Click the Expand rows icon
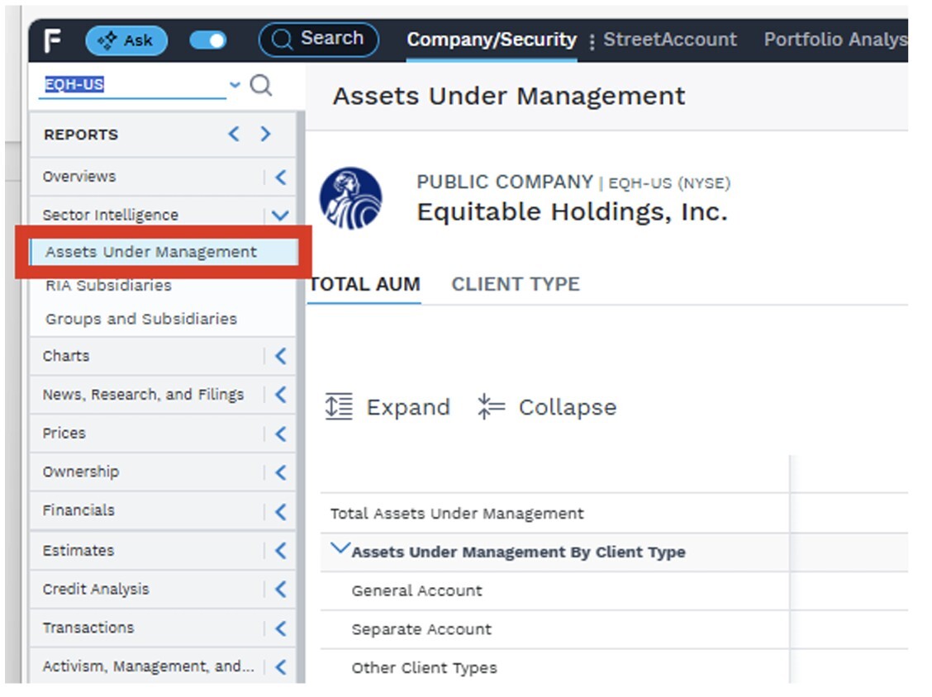This screenshot has height=697, width=932. coord(339,406)
